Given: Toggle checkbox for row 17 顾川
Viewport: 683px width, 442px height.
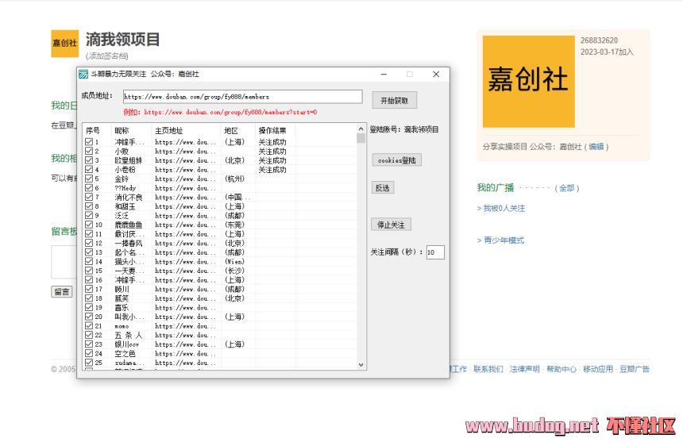Looking at the screenshot, I should click(89, 289).
